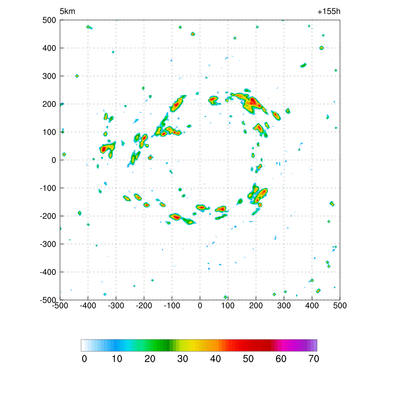Click the y-axis tick label "-300"
The height and width of the screenshot is (400, 400).
[x=48, y=244]
